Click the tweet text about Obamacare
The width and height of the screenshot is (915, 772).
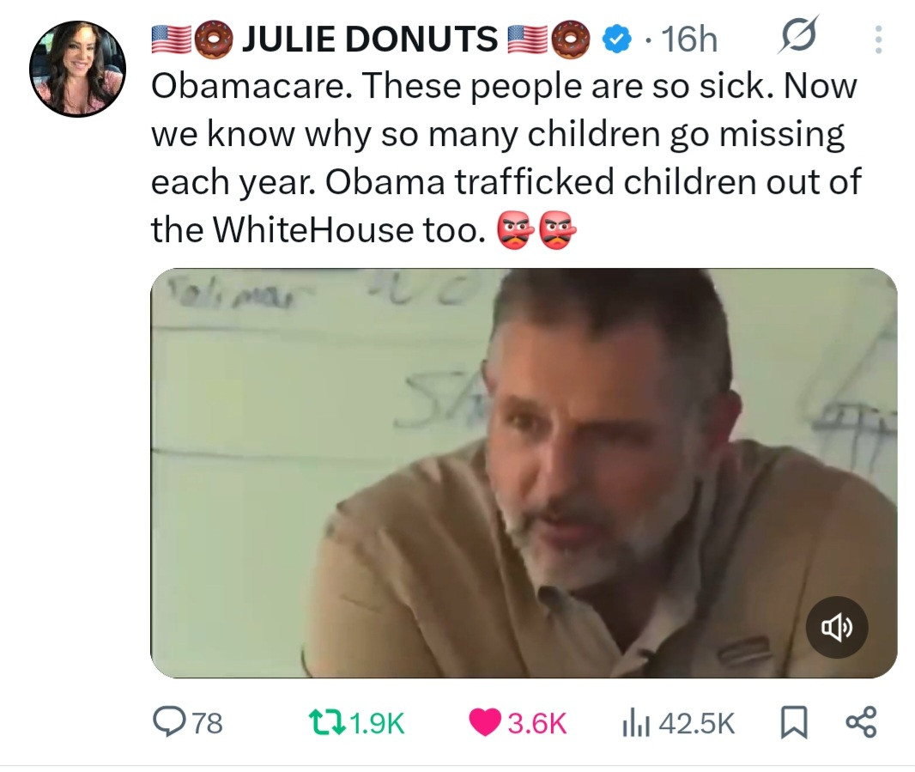click(x=505, y=157)
